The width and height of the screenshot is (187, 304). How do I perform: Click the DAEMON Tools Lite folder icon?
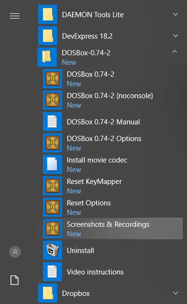(48, 15)
